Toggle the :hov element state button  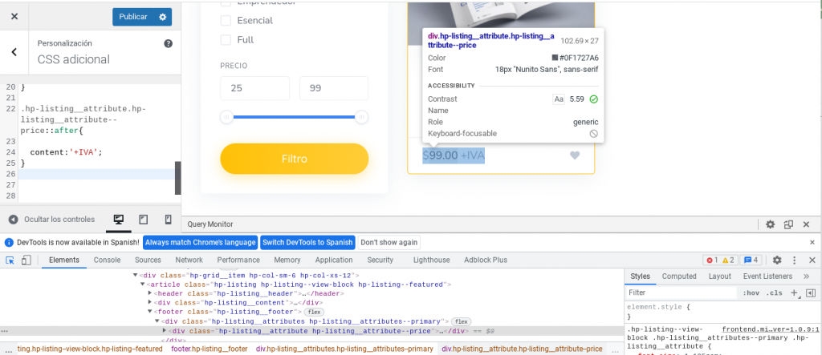751,292
